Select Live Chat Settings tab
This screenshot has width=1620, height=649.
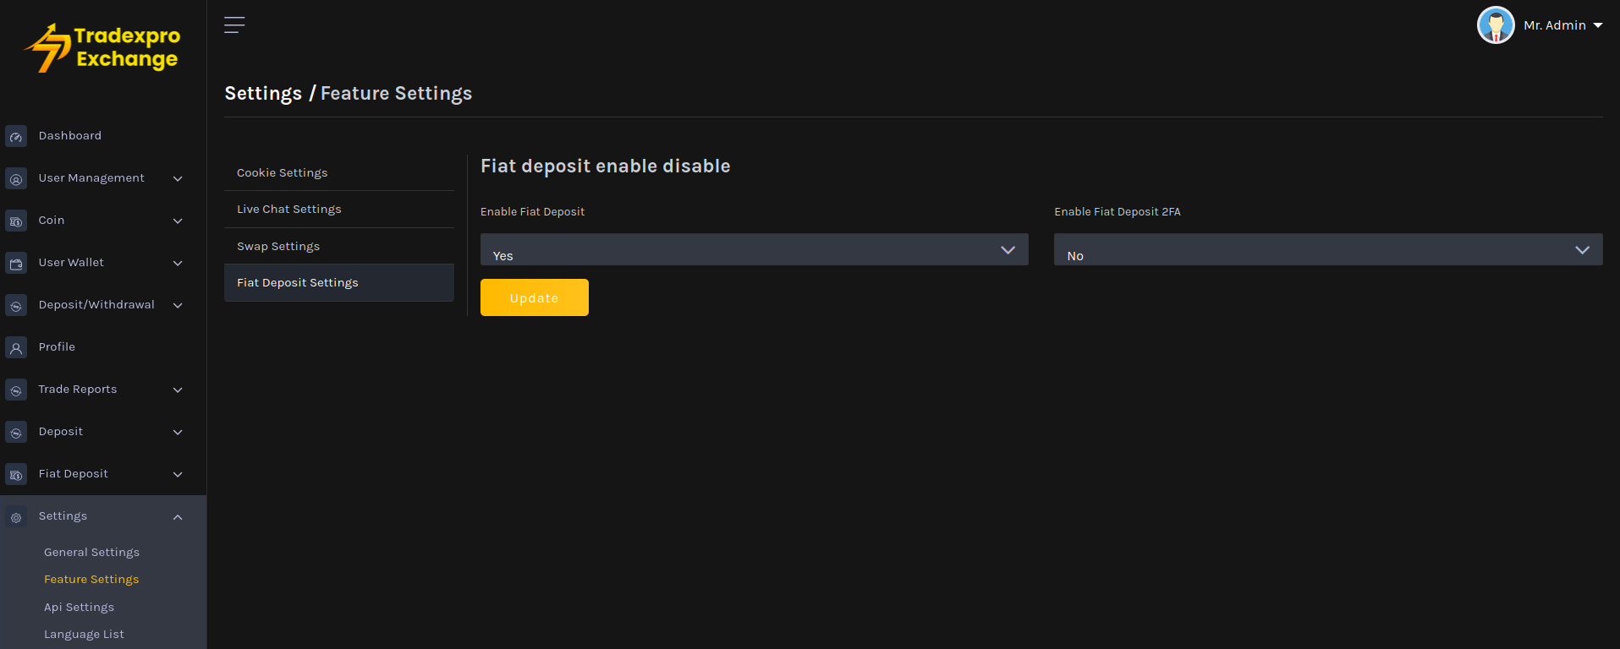pos(289,209)
